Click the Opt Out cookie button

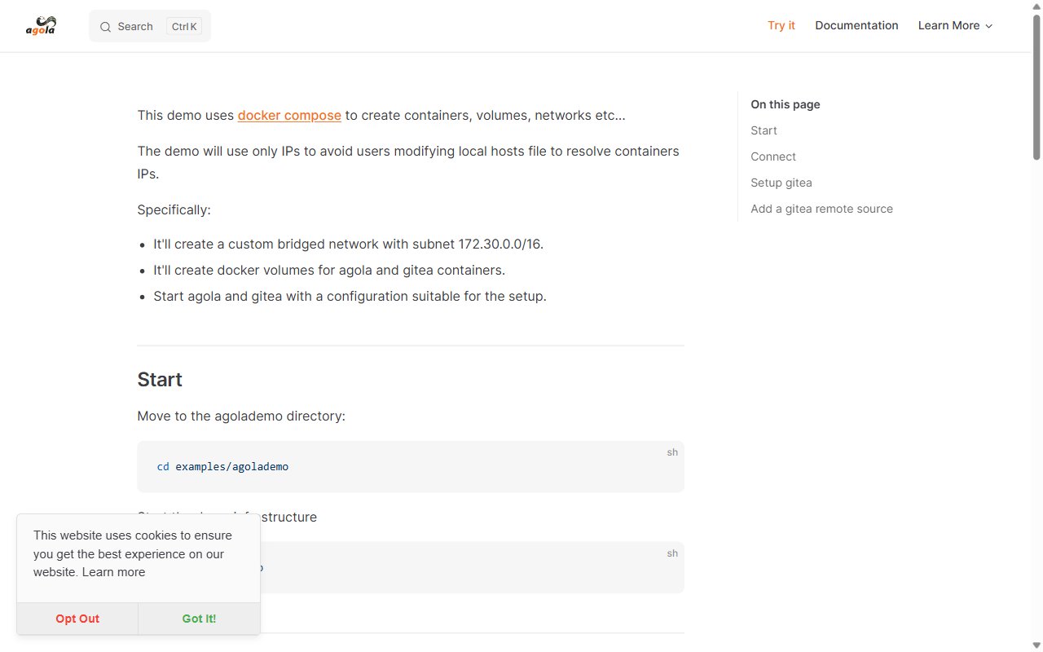tap(77, 619)
